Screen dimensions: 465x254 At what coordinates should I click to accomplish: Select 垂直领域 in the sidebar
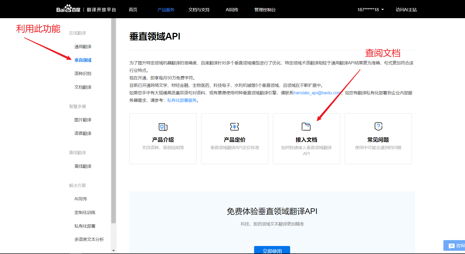83,60
